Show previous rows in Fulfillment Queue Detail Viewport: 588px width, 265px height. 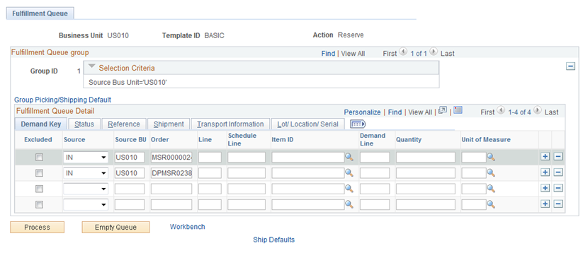tap(501, 110)
